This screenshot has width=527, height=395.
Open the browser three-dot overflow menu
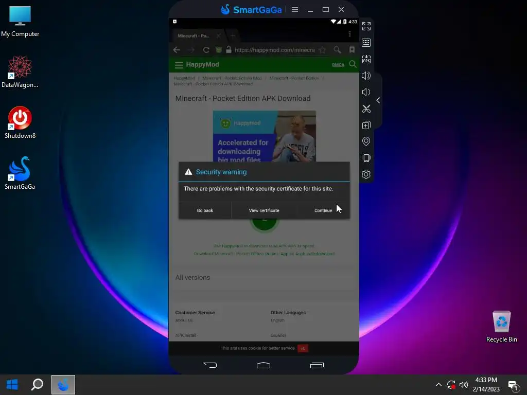coord(349,34)
